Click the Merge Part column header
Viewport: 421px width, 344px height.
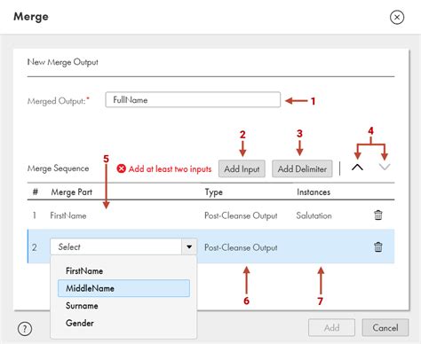click(x=72, y=192)
